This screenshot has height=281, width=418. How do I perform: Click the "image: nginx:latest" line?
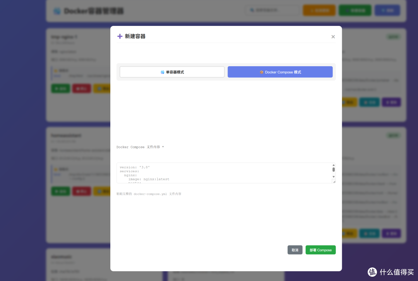(149, 179)
